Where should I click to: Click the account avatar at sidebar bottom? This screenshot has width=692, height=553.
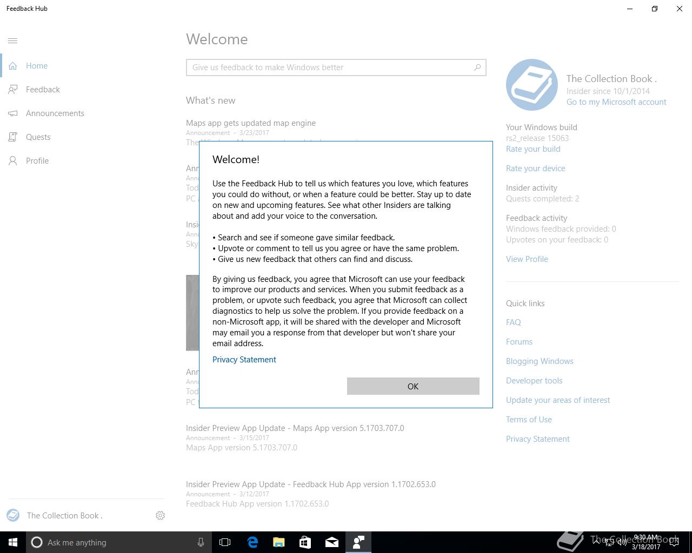click(x=13, y=515)
